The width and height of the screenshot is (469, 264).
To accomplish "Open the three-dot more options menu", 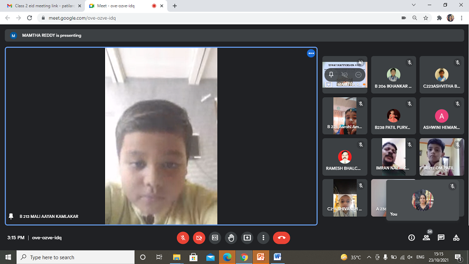I will (x=264, y=238).
